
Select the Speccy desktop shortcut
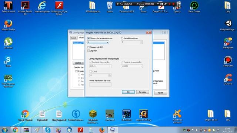pos(177,7)
